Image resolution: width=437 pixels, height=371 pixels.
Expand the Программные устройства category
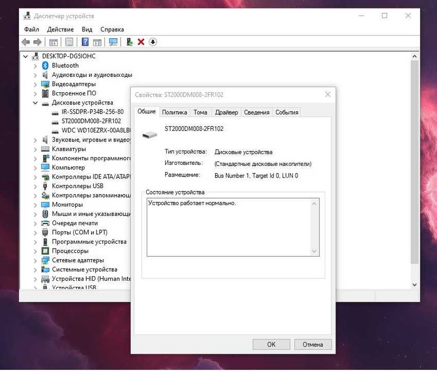[x=35, y=242]
